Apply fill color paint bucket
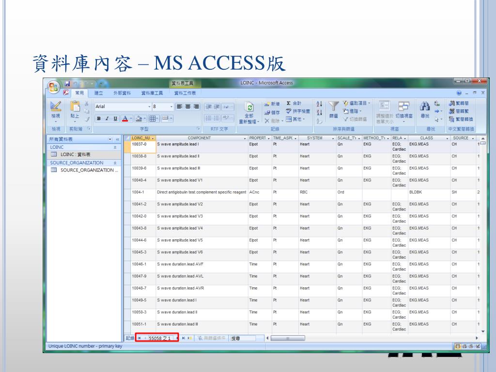496x372 pixels. tap(139, 119)
